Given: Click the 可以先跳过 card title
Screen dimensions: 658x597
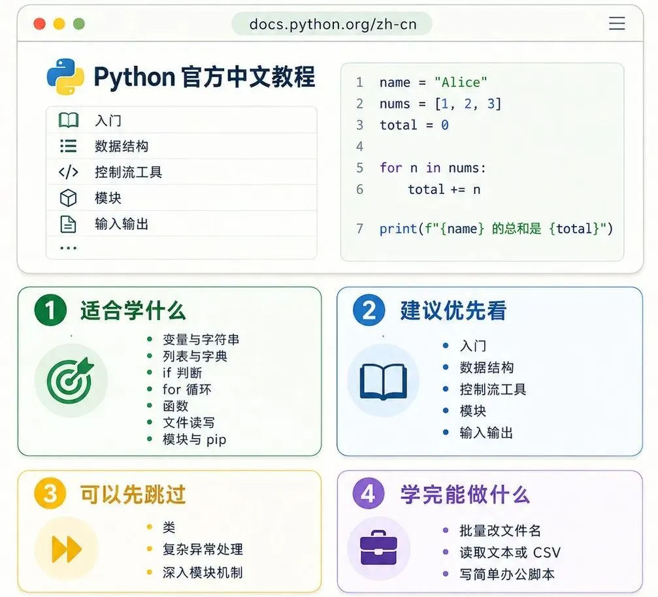Looking at the screenshot, I should [133, 494].
